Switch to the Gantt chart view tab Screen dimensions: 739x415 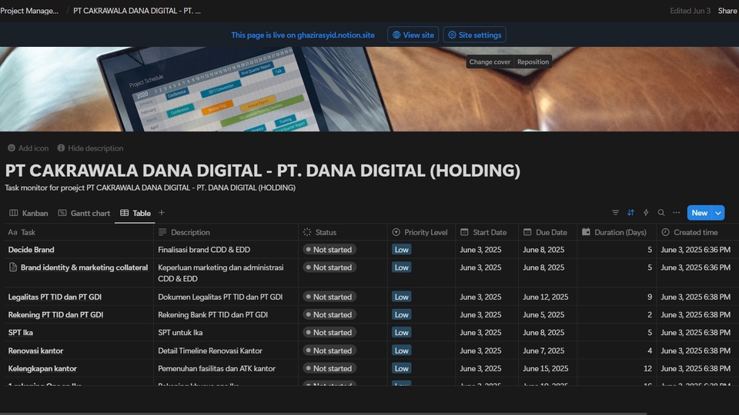(84, 213)
